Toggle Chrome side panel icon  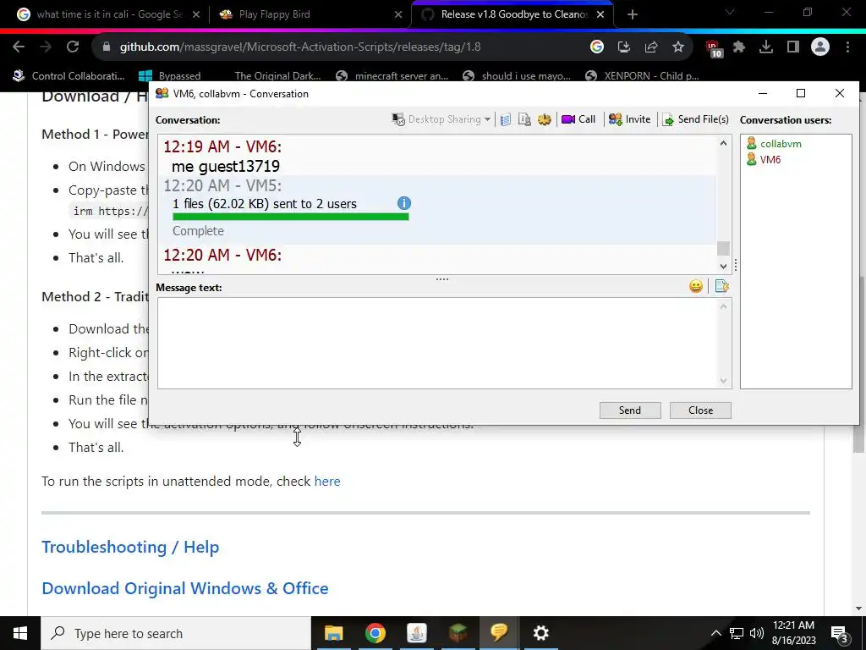793,47
